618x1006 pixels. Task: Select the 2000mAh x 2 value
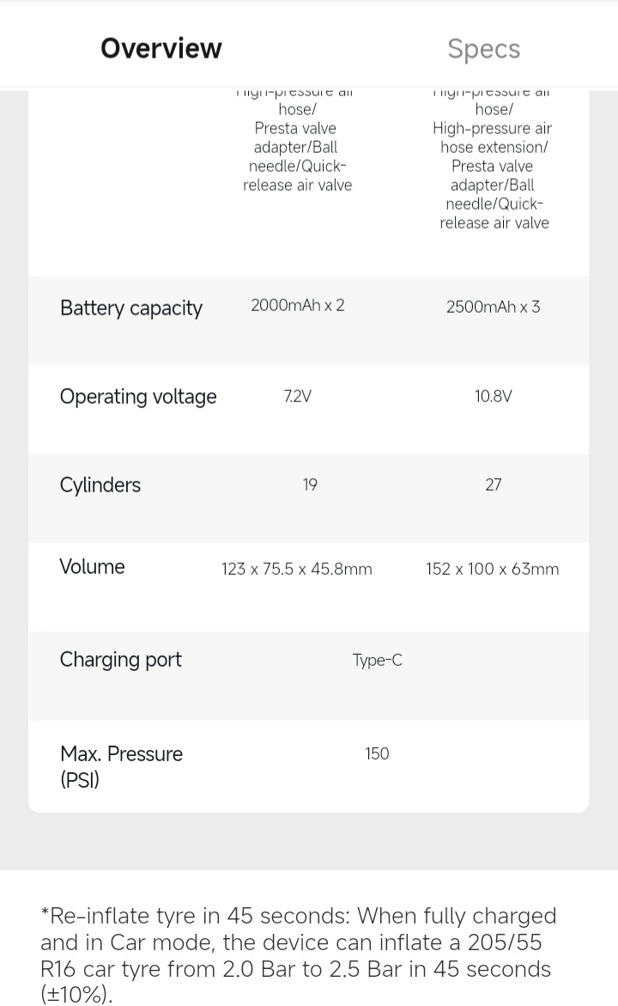coord(298,305)
